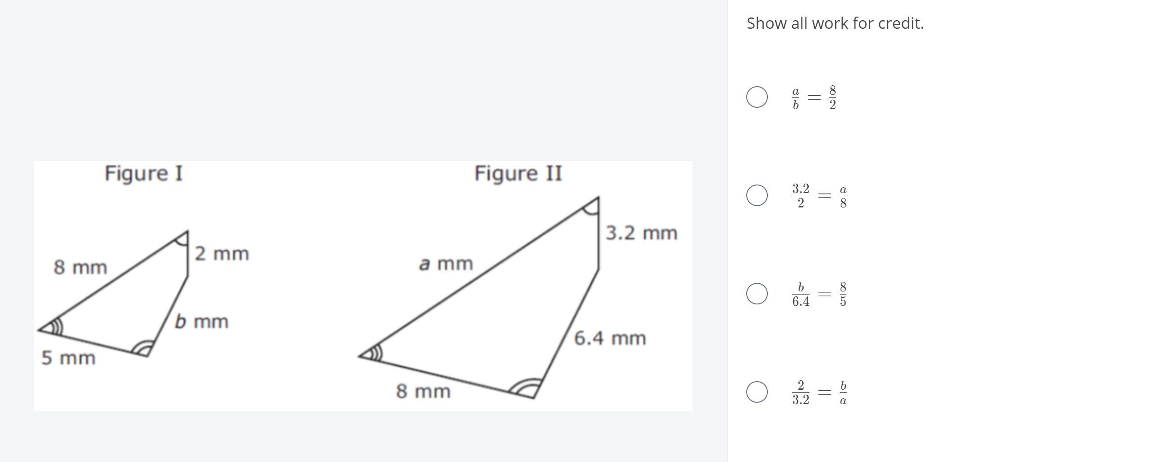Screen dimensions: 1158x462
Task: Click the 3.2 mm side label
Action: click(x=642, y=233)
